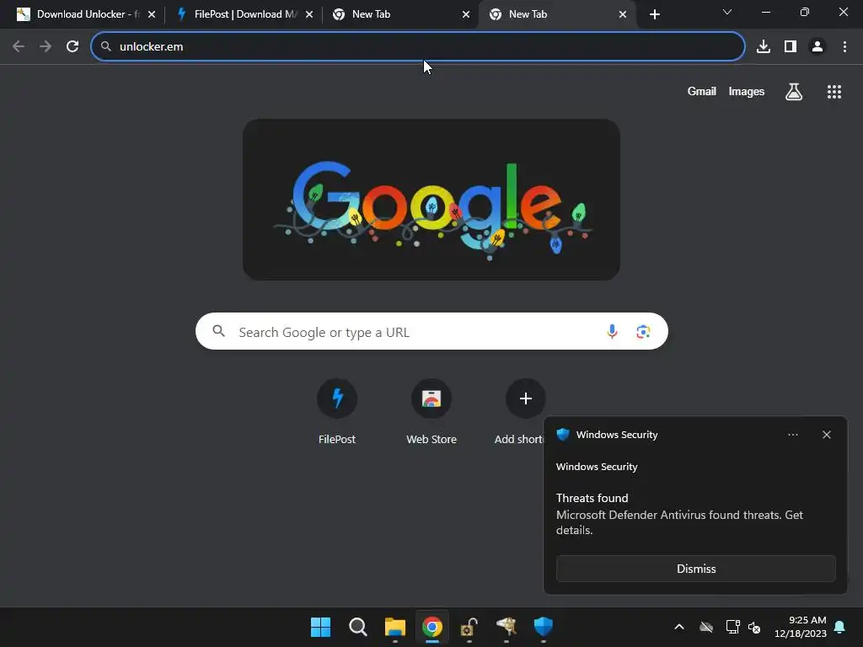Click Chrome icon in taskbar
Screen dimensions: 863x647
432,627
